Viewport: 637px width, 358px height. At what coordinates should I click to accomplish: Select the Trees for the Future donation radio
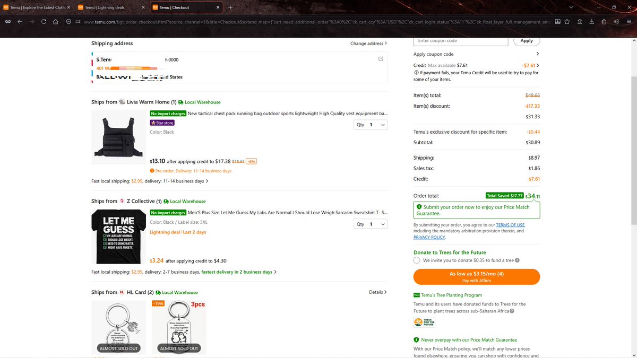coord(417,260)
